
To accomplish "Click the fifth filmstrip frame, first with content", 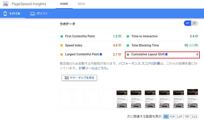I will tap(122, 98).
